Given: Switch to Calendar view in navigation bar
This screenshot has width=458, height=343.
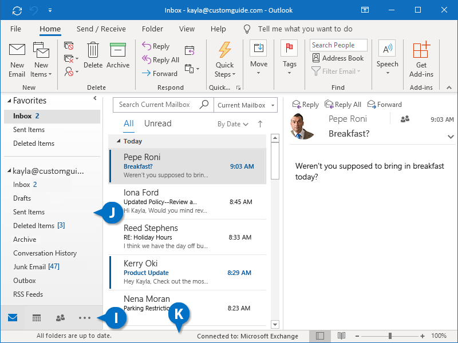Looking at the screenshot, I should (36, 318).
